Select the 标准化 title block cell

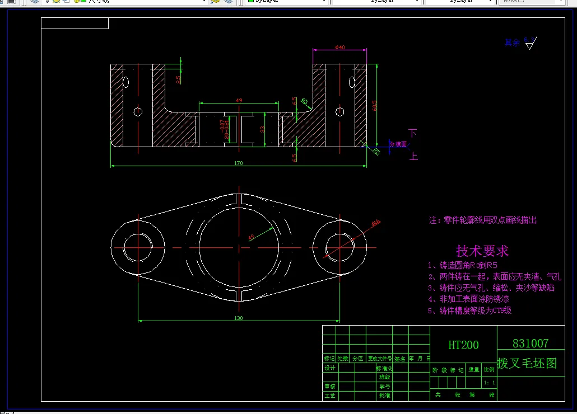[384, 368]
